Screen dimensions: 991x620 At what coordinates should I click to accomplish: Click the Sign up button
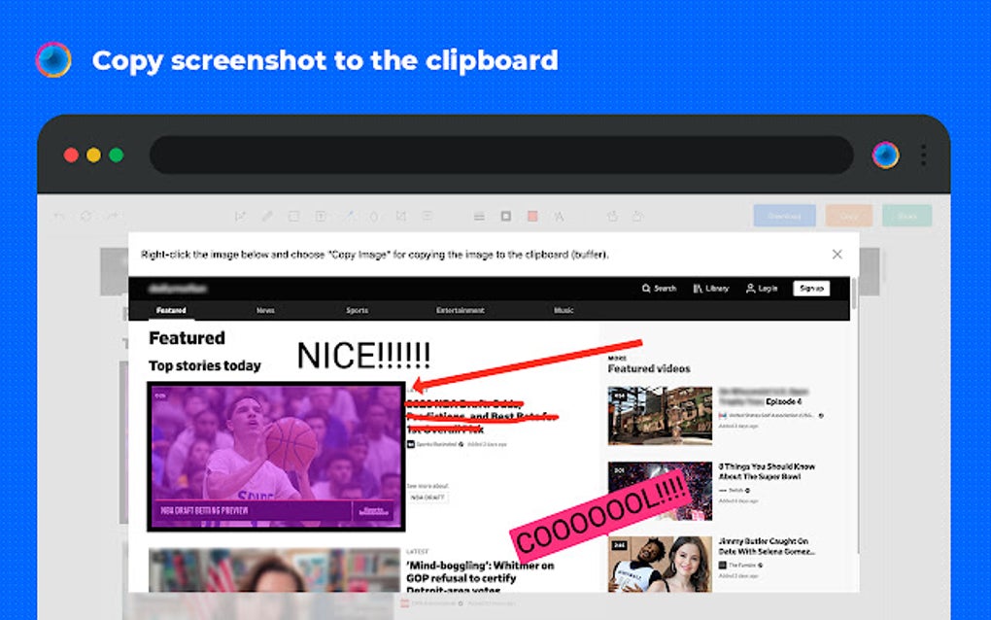(x=810, y=289)
